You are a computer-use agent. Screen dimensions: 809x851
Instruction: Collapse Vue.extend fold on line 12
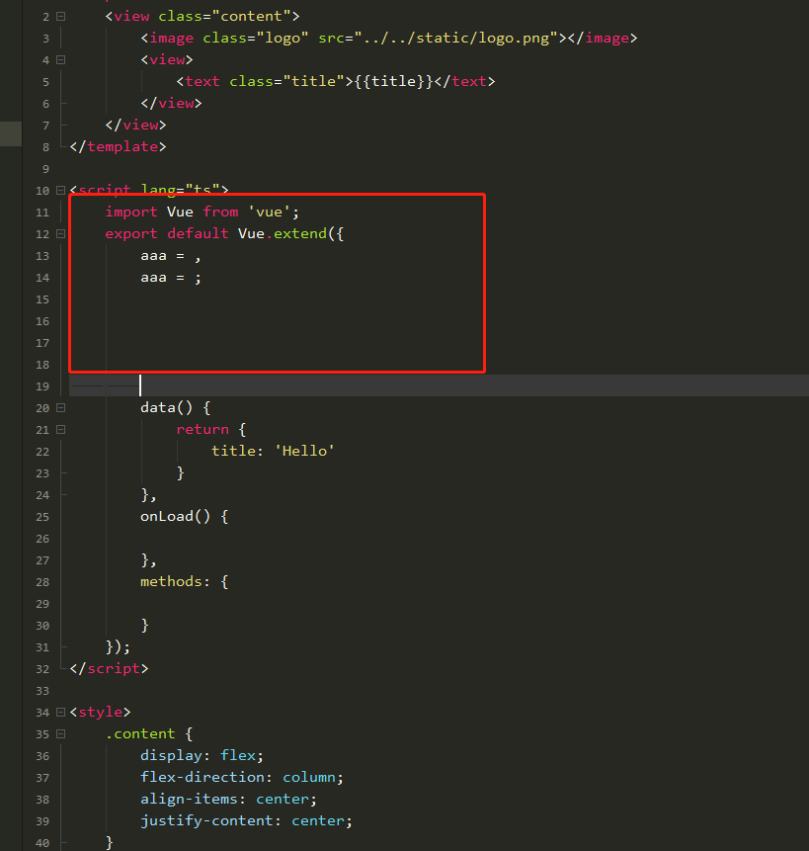tap(60, 234)
